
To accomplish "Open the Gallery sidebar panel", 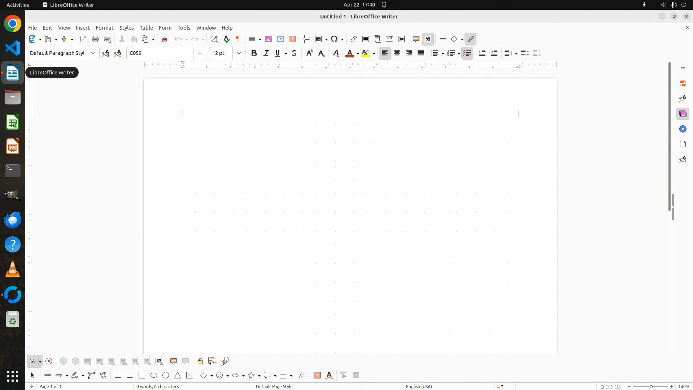I will tap(683, 114).
